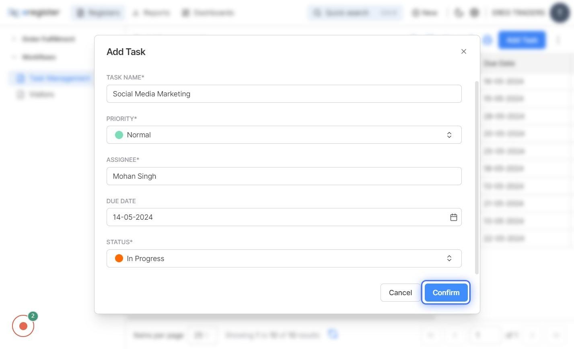Open the calendar picker in Due Date

(x=453, y=217)
